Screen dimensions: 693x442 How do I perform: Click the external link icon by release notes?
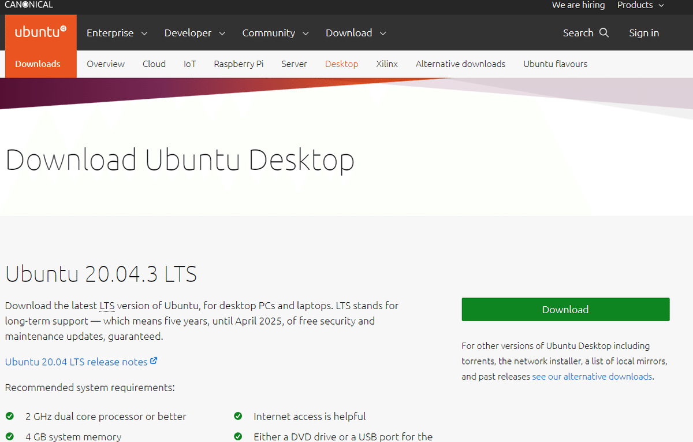(154, 361)
